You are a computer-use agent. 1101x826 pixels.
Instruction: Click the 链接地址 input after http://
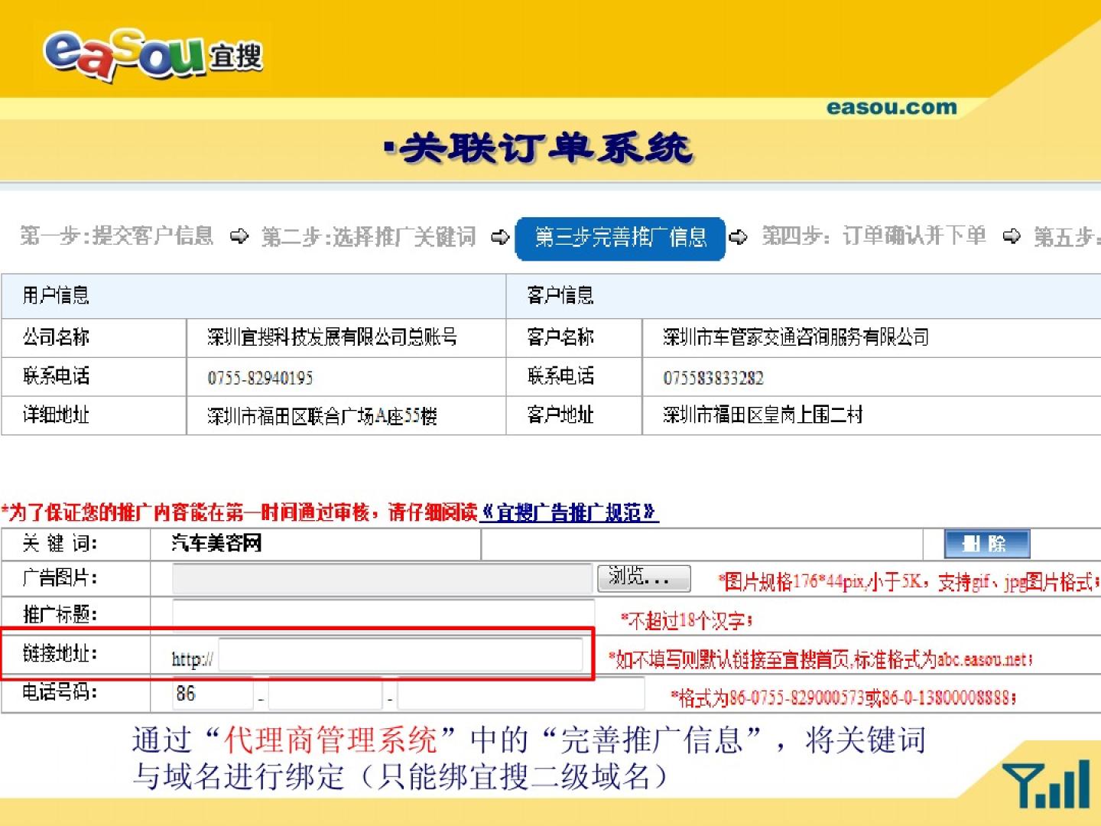[401, 655]
